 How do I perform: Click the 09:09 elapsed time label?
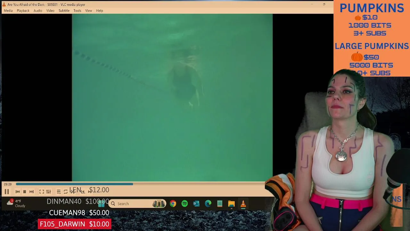8,184
